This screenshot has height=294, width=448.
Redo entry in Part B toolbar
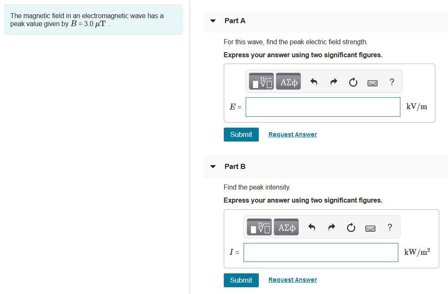click(x=331, y=227)
